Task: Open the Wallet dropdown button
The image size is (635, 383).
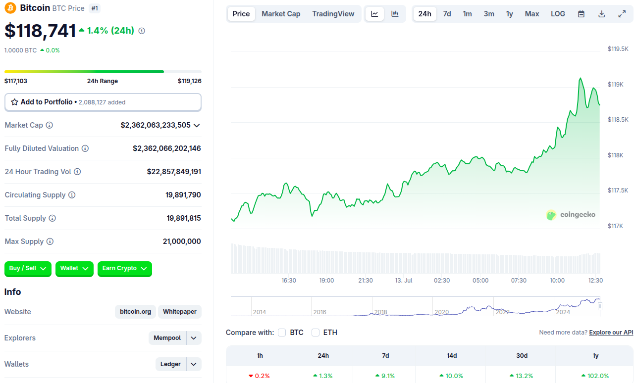Action: (74, 268)
